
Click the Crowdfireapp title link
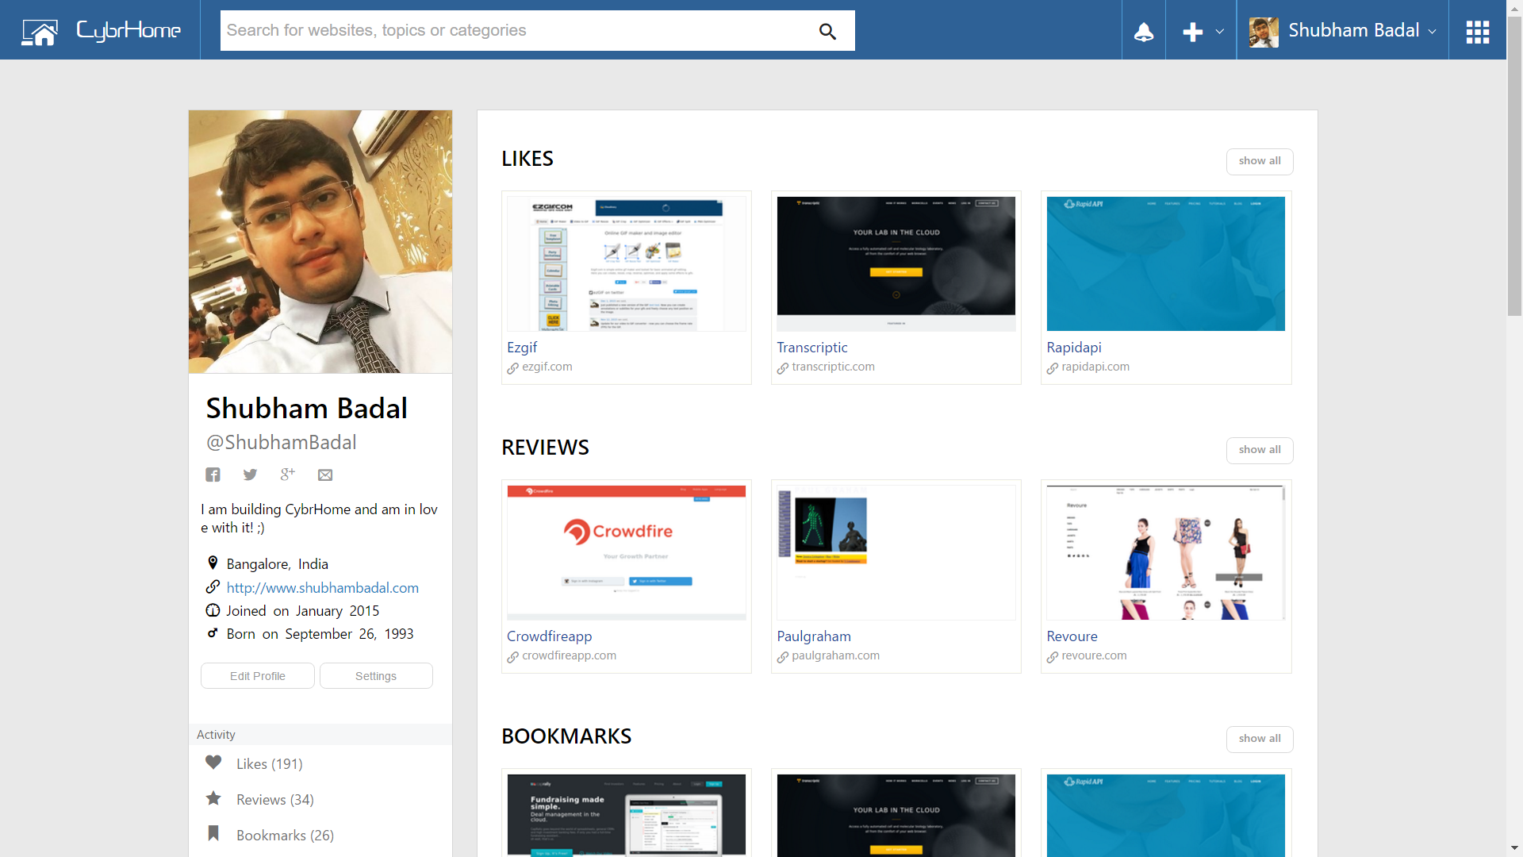click(x=549, y=636)
